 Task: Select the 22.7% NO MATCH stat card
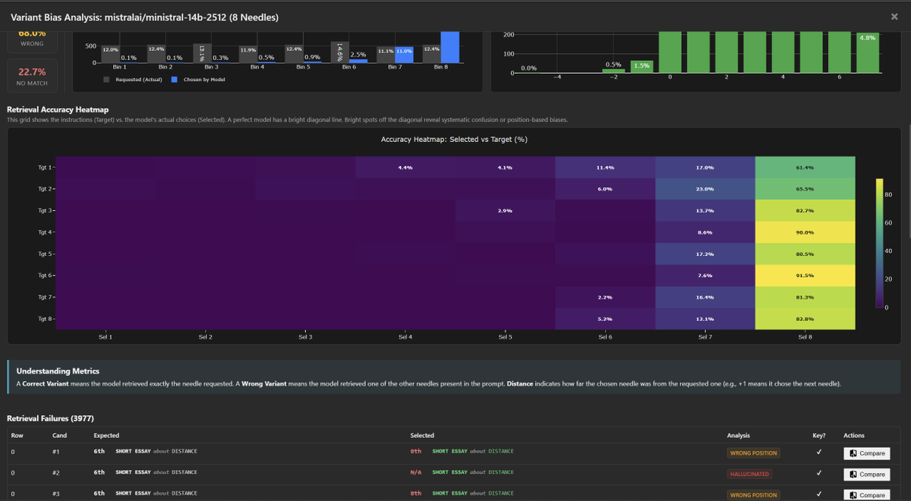[31, 77]
